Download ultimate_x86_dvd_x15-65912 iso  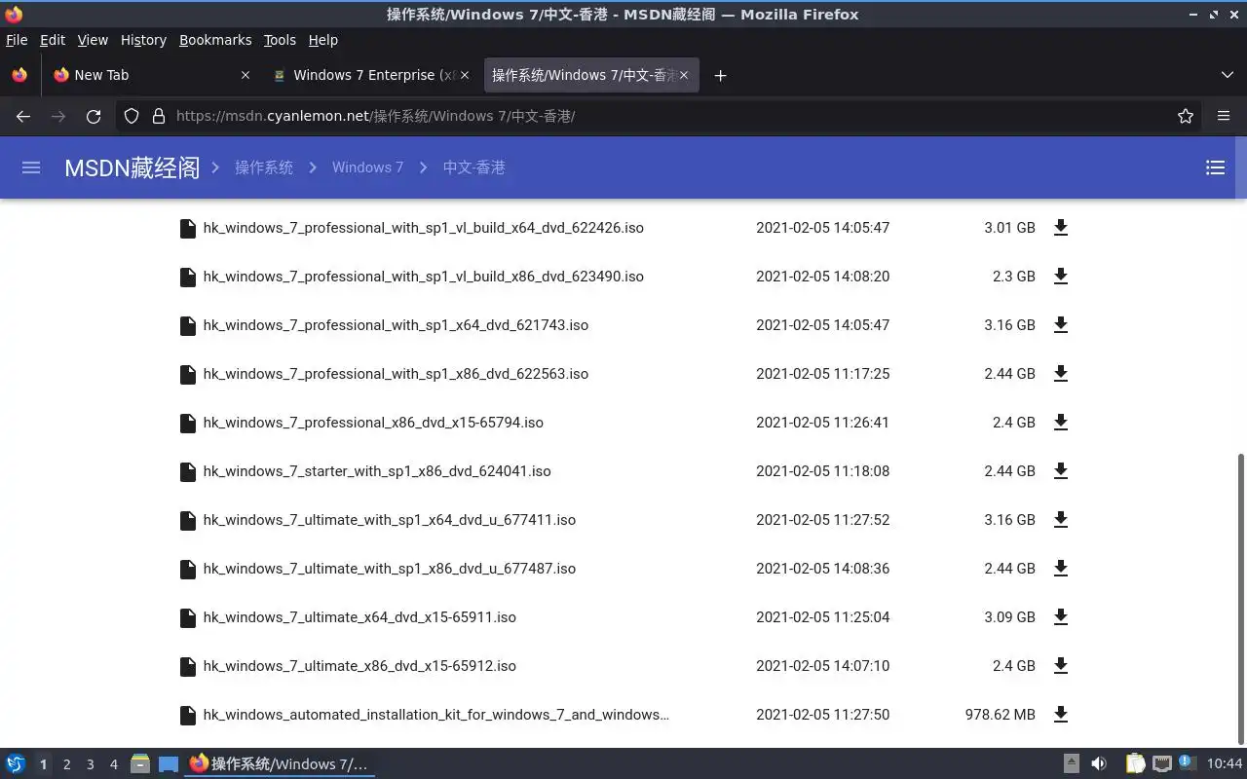(1061, 666)
